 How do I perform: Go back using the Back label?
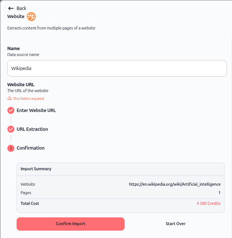(21, 8)
